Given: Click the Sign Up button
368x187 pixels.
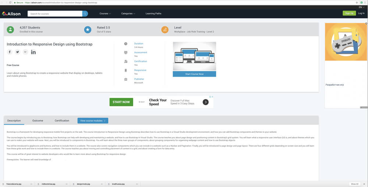Looking at the screenshot, I should (349, 13).
